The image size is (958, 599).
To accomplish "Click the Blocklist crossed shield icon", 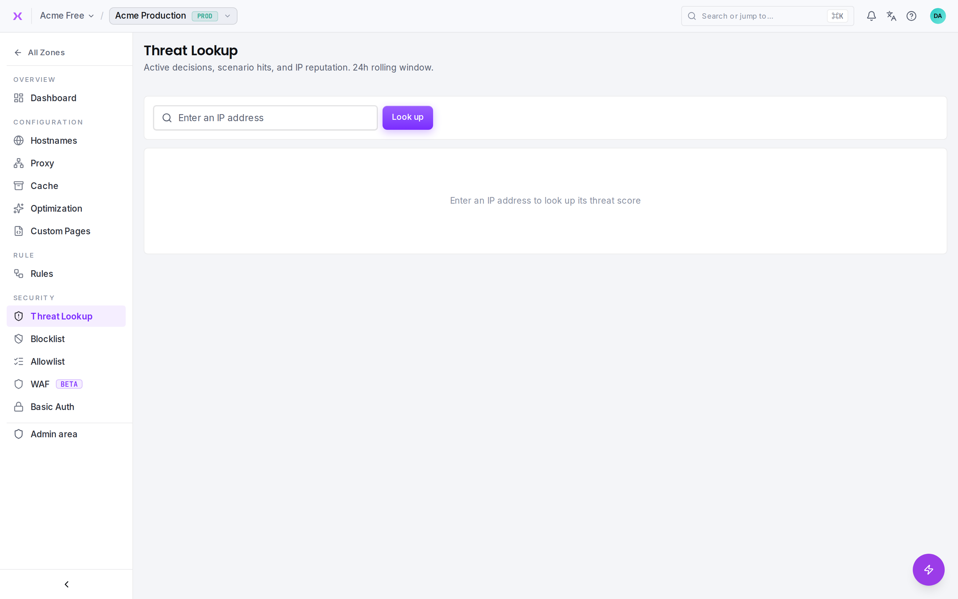I will point(19,339).
